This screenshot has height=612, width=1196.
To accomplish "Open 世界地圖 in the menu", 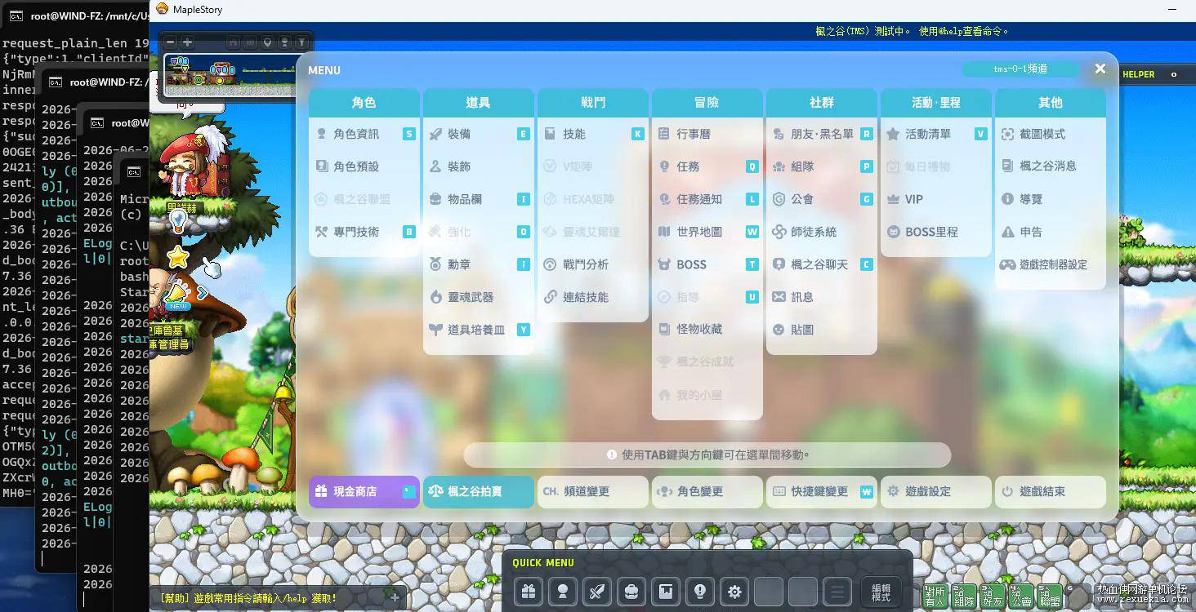I will [x=707, y=232].
